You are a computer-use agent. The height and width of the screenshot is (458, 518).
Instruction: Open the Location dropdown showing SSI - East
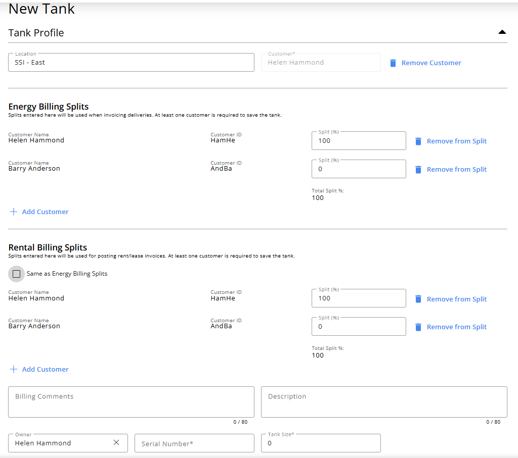[x=131, y=63]
